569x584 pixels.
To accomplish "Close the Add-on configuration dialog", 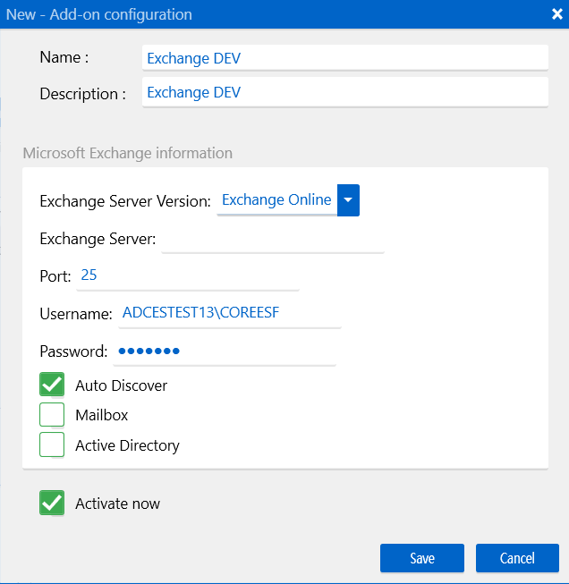I will coord(557,14).
